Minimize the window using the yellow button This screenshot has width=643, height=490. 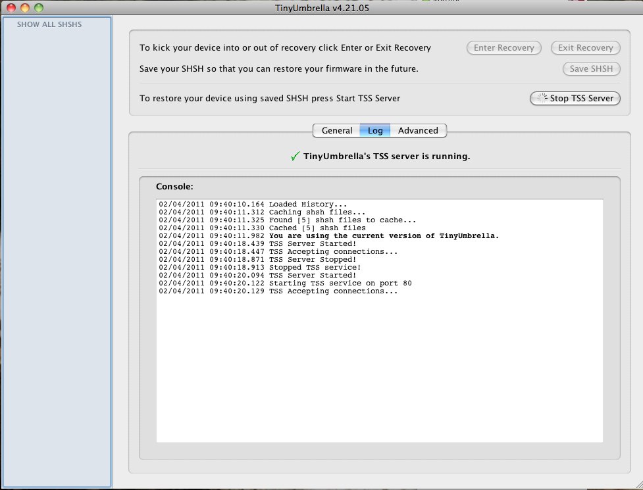click(x=25, y=8)
